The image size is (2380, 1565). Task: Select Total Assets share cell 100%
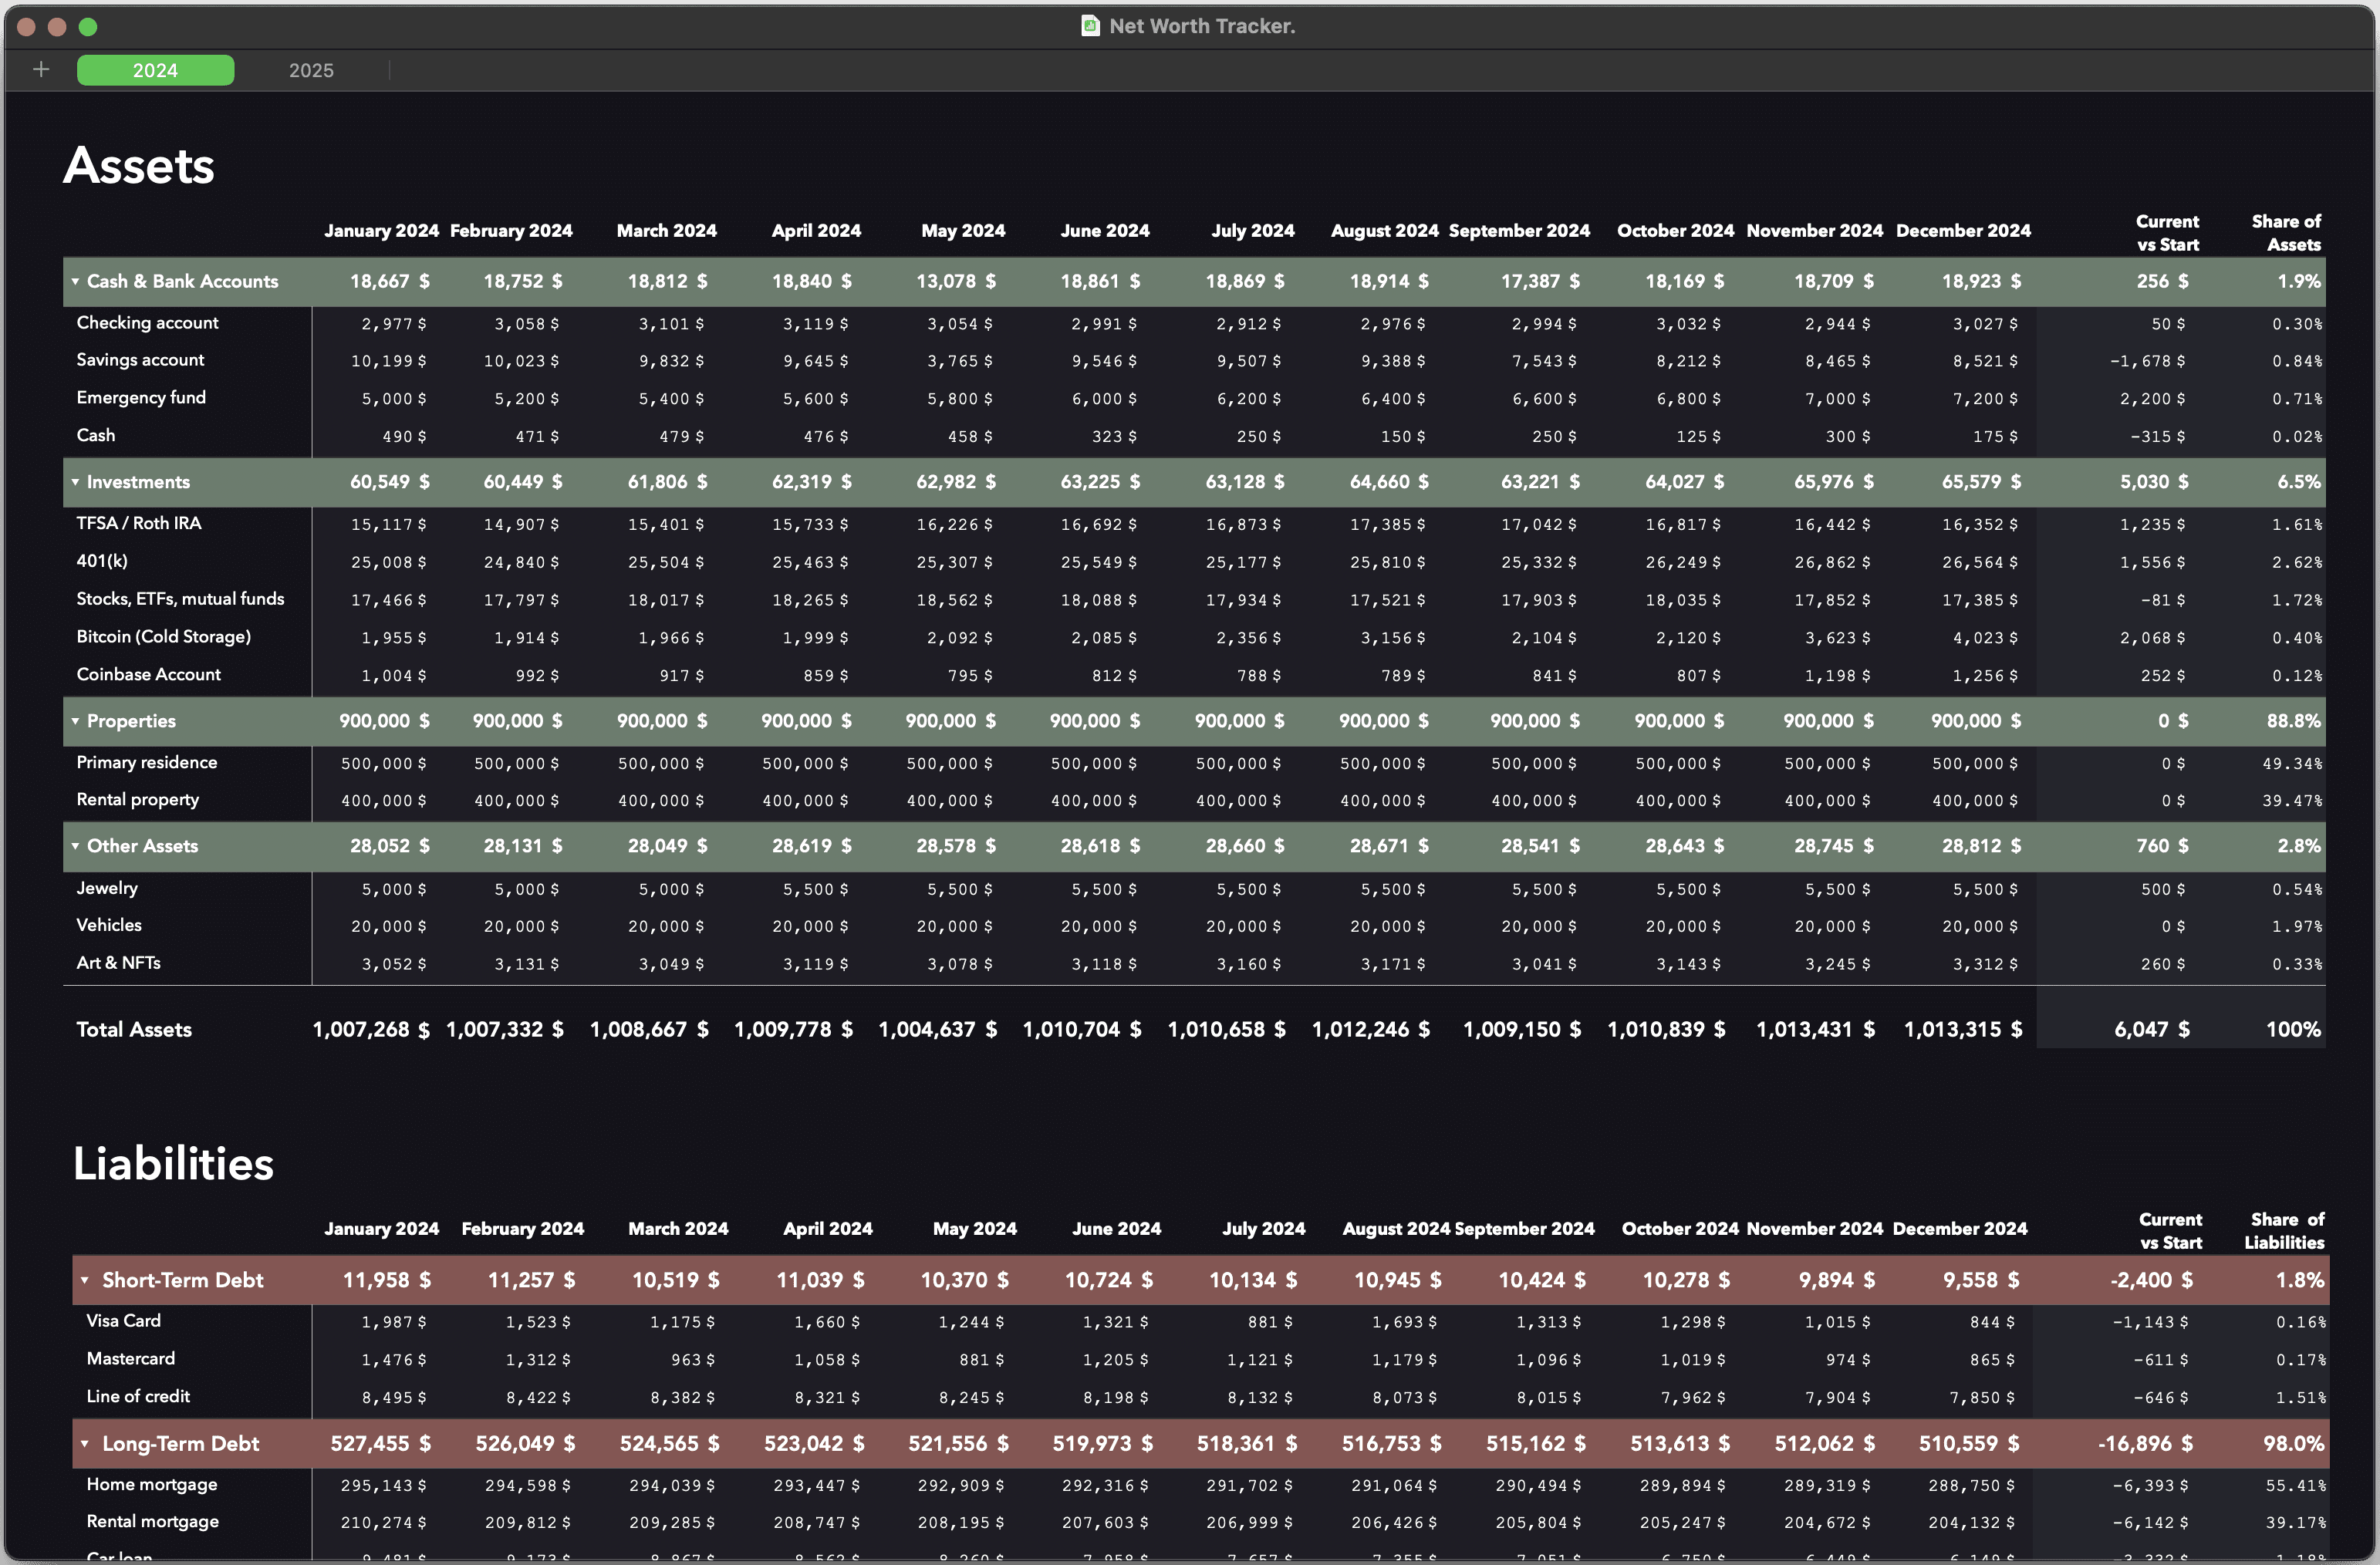[x=2293, y=1030]
